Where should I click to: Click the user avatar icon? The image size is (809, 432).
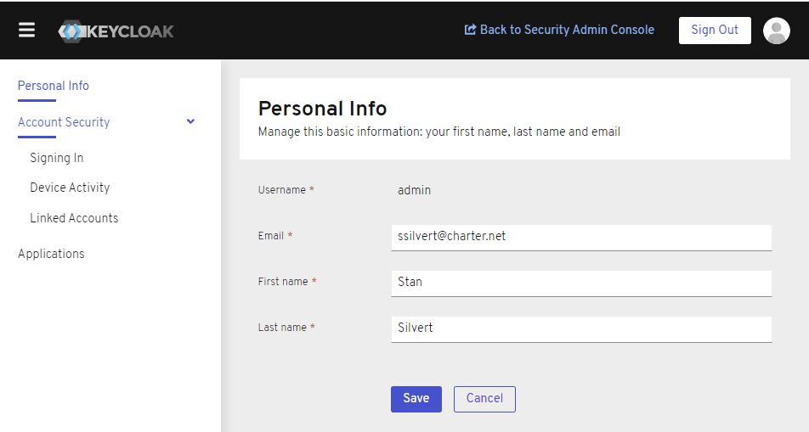tap(776, 31)
